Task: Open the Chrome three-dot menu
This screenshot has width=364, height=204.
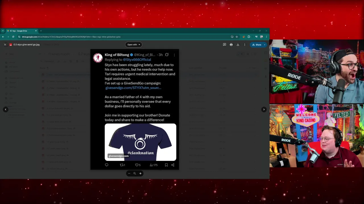Action: pos(266,37)
